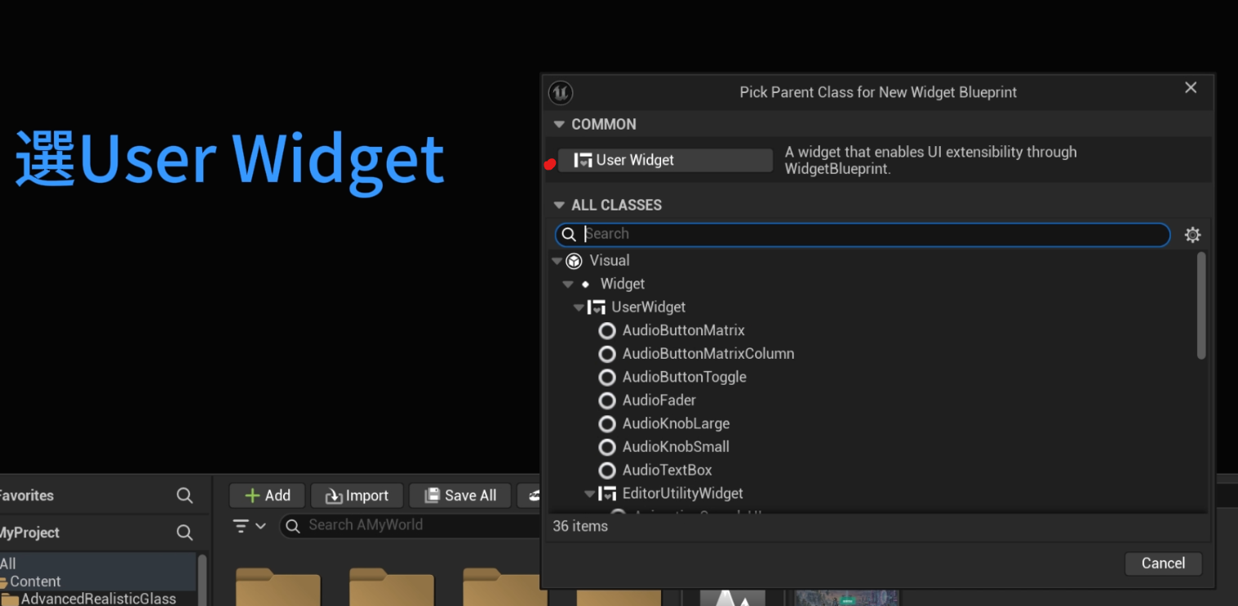Viewport: 1238px width, 606px height.
Task: Select AudioButtonMatrix class
Action: tap(684, 330)
